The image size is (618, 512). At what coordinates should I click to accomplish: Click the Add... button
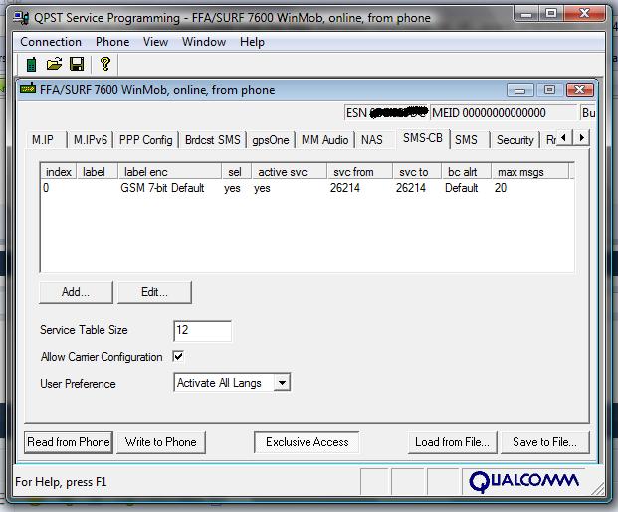click(76, 292)
